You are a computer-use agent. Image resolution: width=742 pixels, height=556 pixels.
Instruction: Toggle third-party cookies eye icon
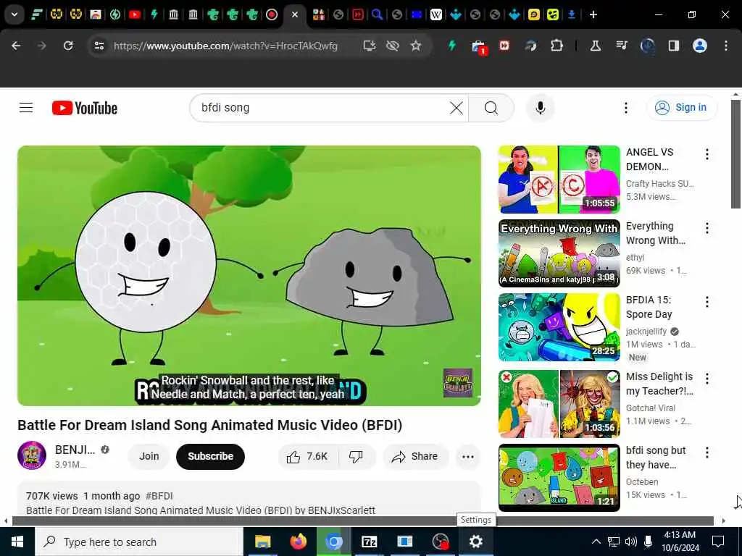(x=392, y=46)
